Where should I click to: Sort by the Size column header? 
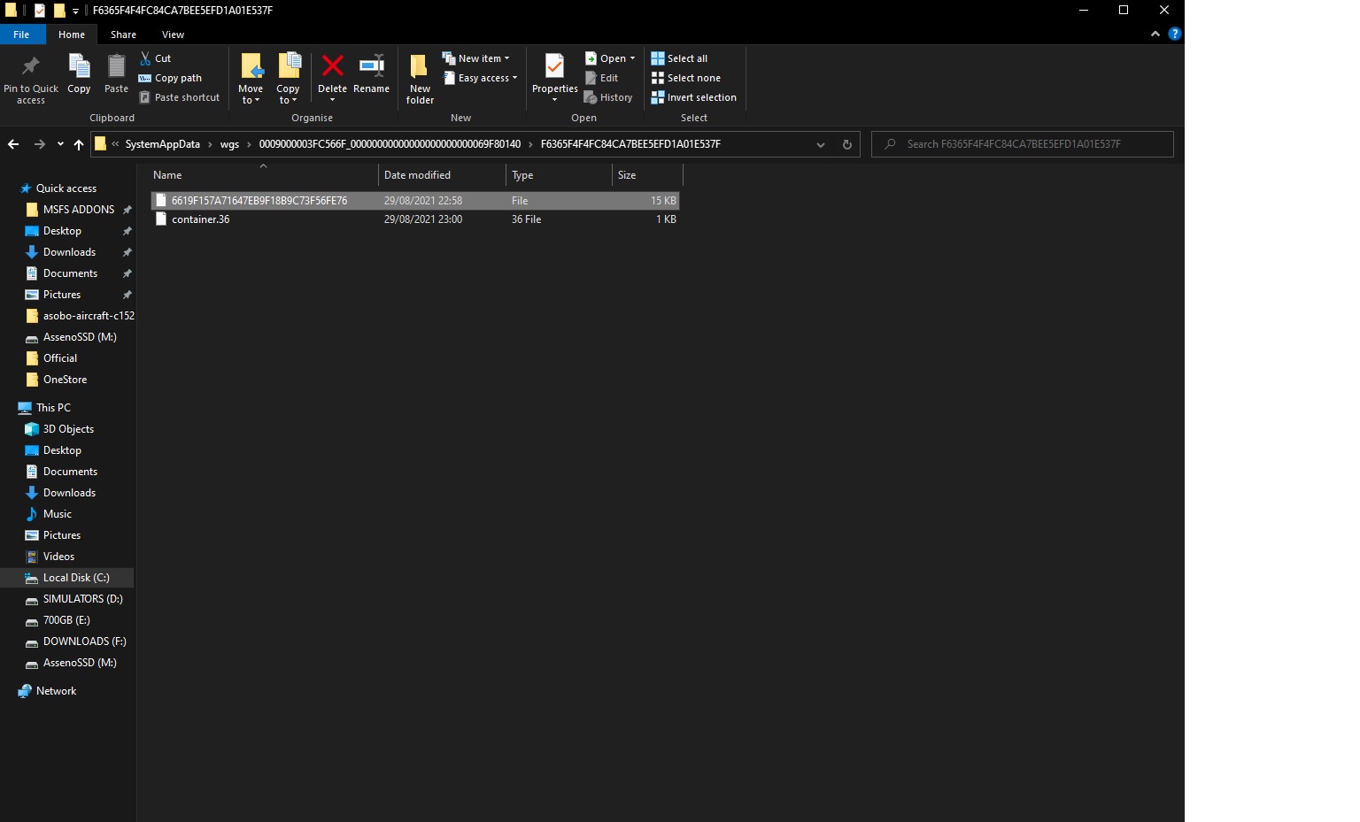pos(647,175)
